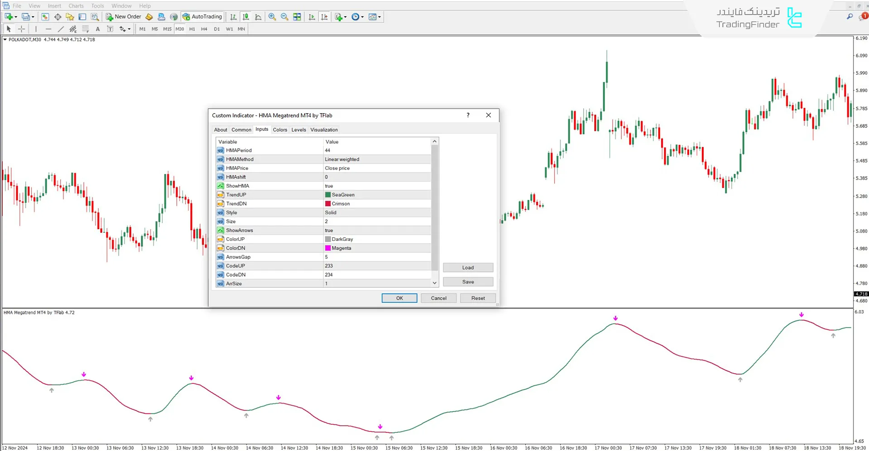Zoom in on the chart
Image resolution: width=869 pixels, height=451 pixels.
(x=272, y=17)
